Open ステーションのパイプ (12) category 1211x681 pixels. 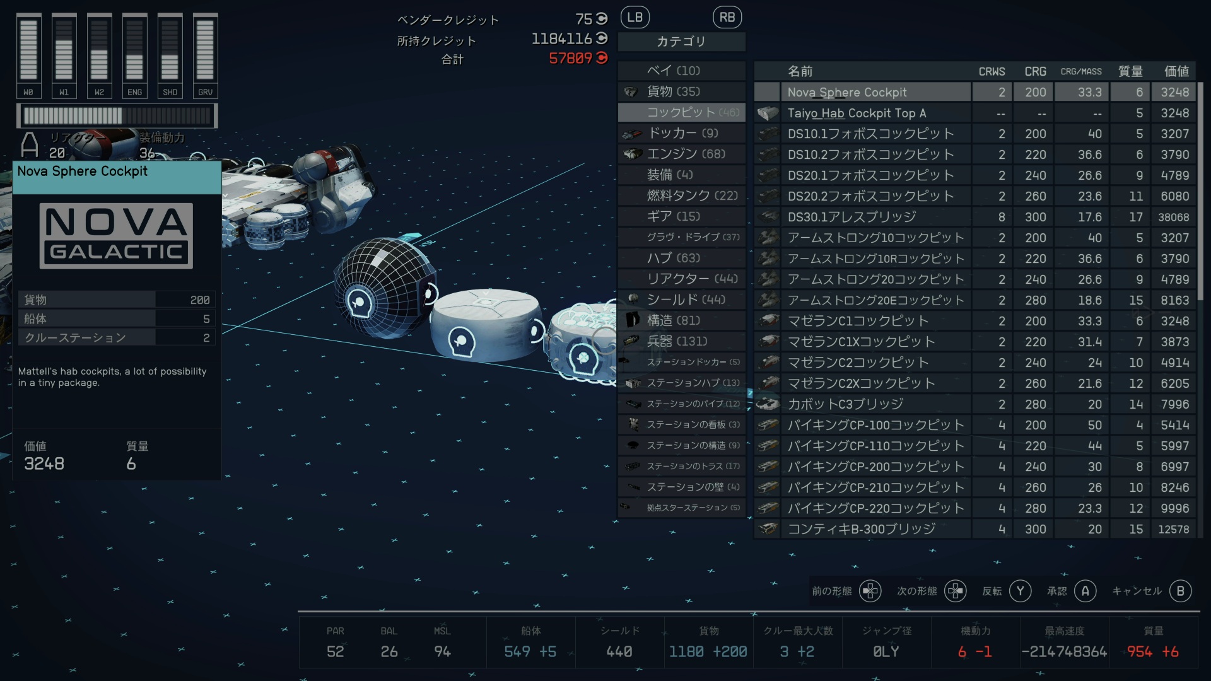(682, 404)
